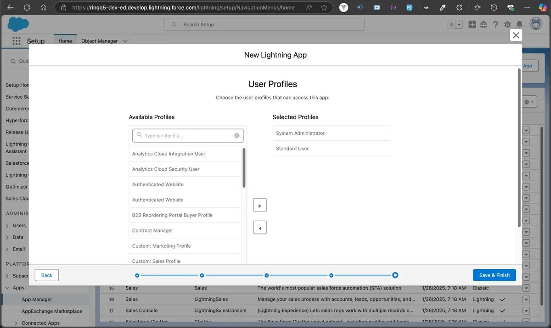Open Browser Essentials heart icon

pos(511,7)
